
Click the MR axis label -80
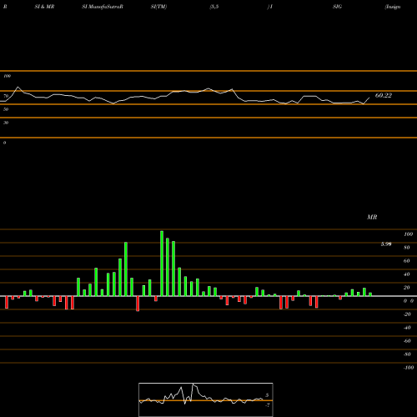point(407,354)
